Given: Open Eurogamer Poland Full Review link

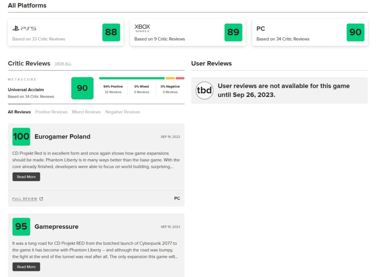Looking at the screenshot, I should (x=25, y=199).
